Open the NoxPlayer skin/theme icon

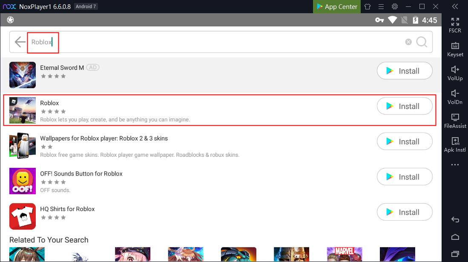pyautogui.click(x=368, y=6)
